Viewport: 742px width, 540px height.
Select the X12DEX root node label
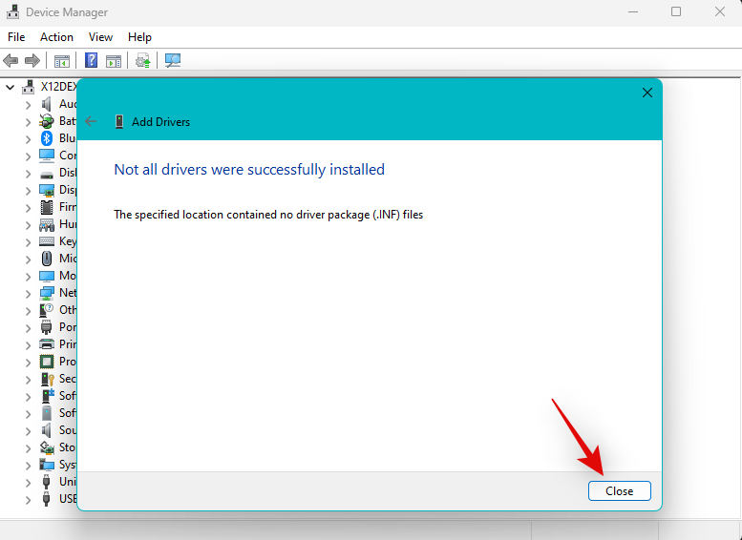(x=58, y=87)
